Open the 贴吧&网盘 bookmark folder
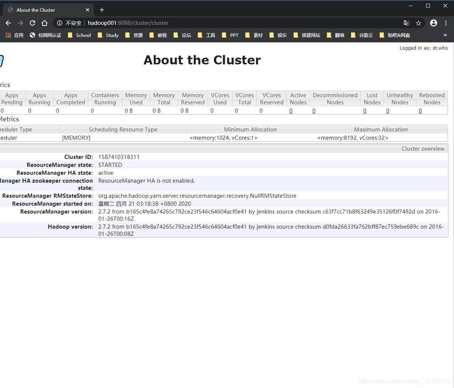454x388 pixels. (x=395, y=35)
